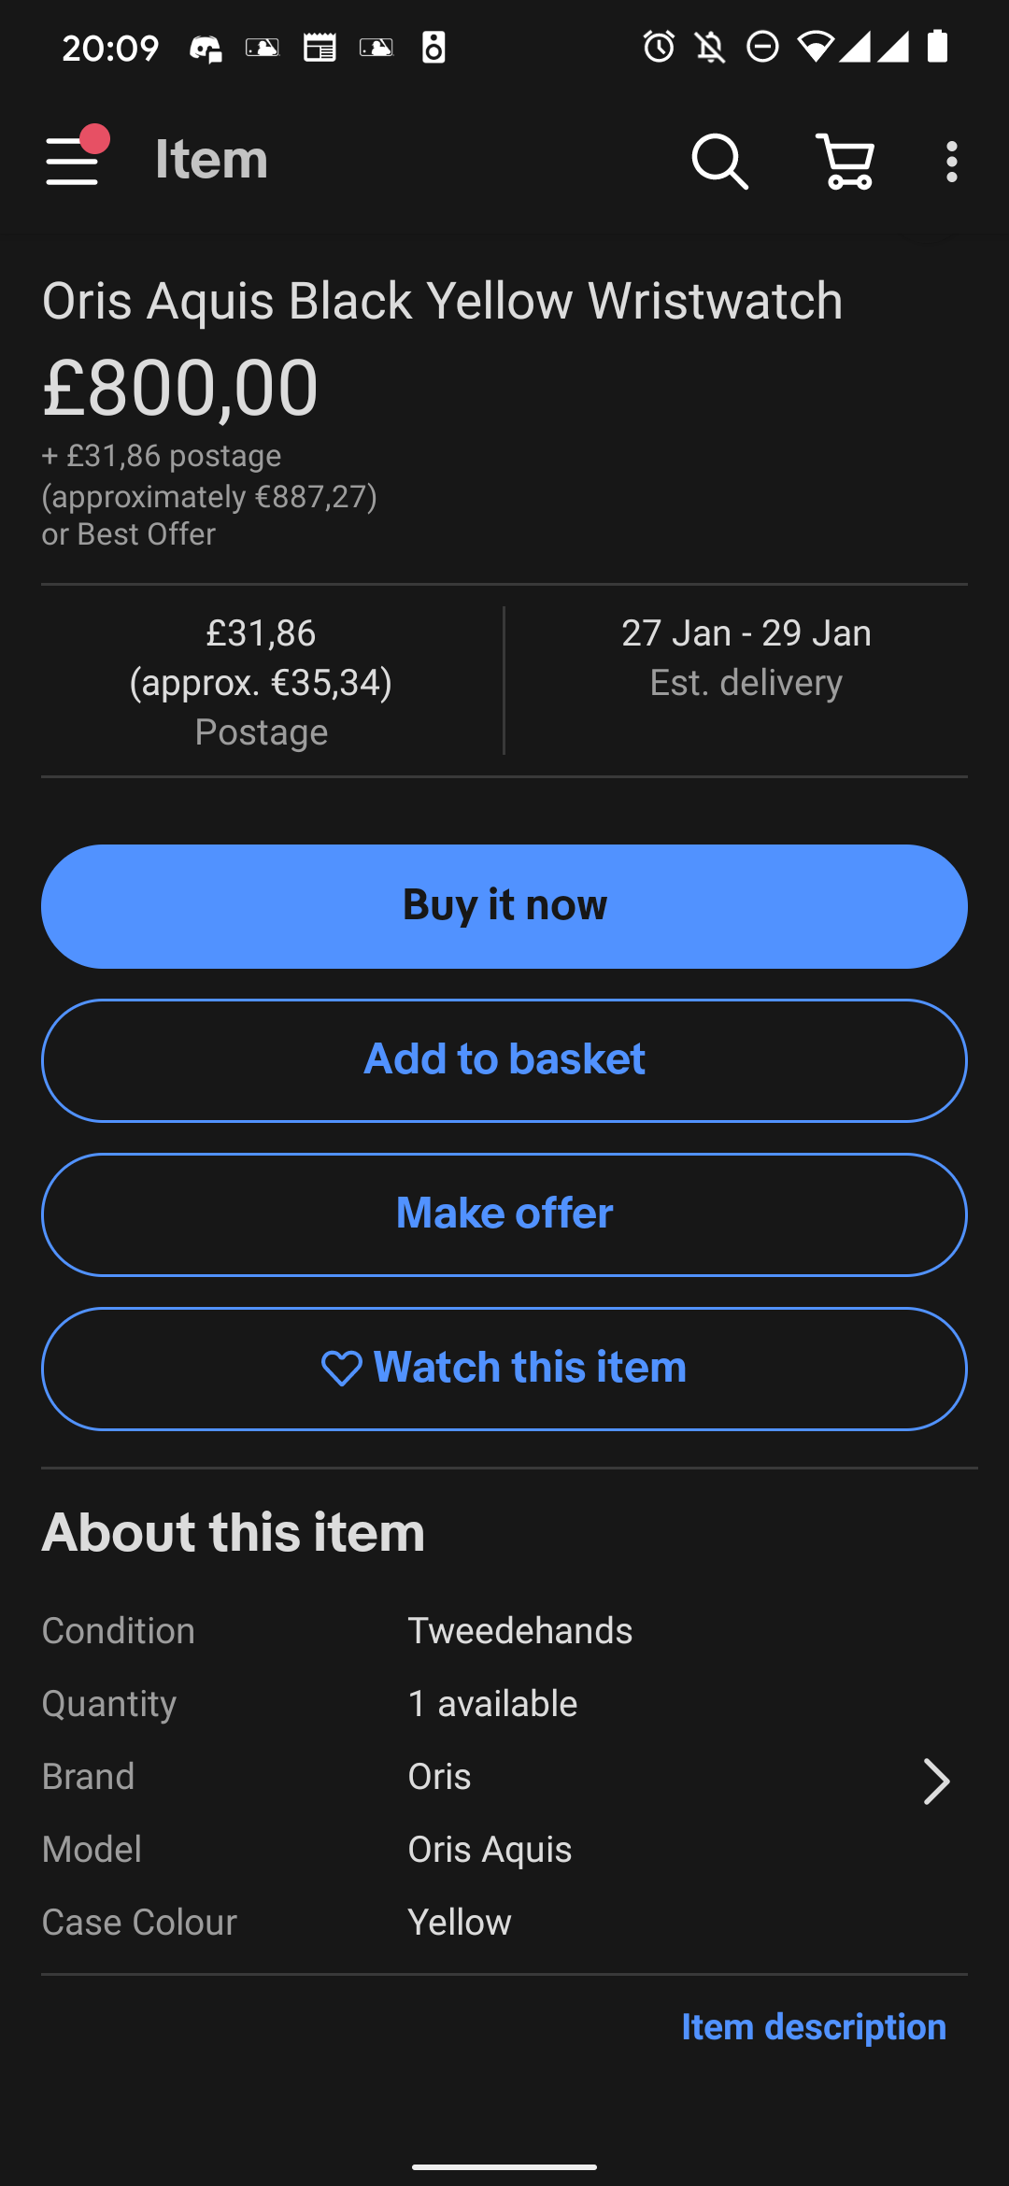Tap the battery status icon
Viewport: 1009px width, 2186px height.
pos(937,47)
